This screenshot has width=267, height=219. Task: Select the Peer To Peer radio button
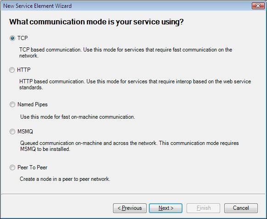12,167
